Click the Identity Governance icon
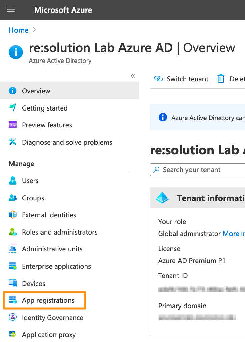 click(x=12, y=317)
